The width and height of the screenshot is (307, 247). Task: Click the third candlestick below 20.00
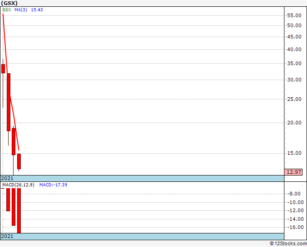pyautogui.click(x=14, y=142)
